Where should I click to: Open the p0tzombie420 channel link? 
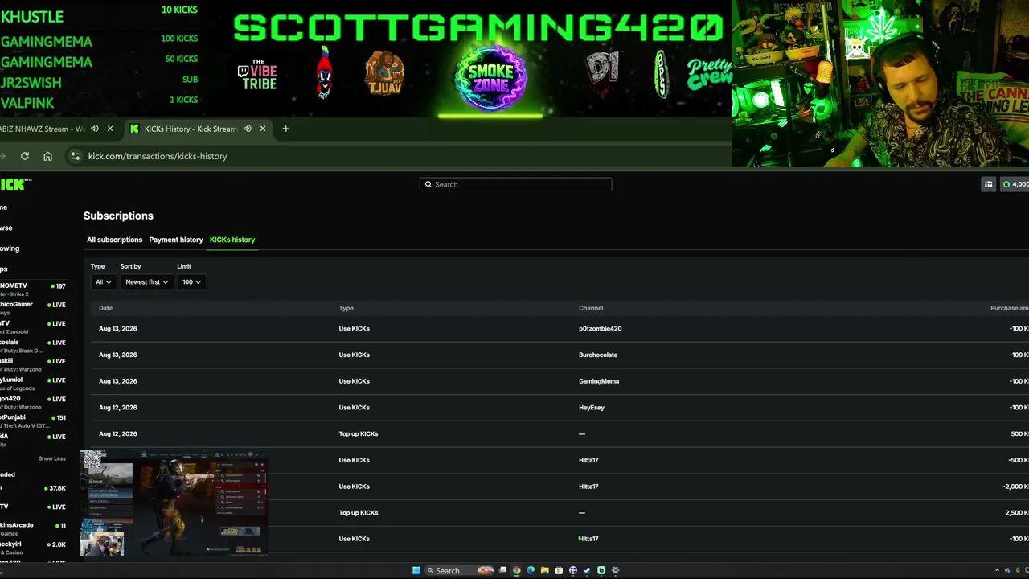point(600,329)
